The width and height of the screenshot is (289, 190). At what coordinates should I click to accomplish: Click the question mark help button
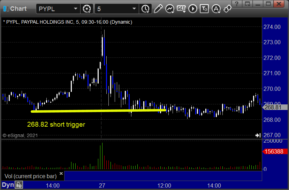point(237,3)
